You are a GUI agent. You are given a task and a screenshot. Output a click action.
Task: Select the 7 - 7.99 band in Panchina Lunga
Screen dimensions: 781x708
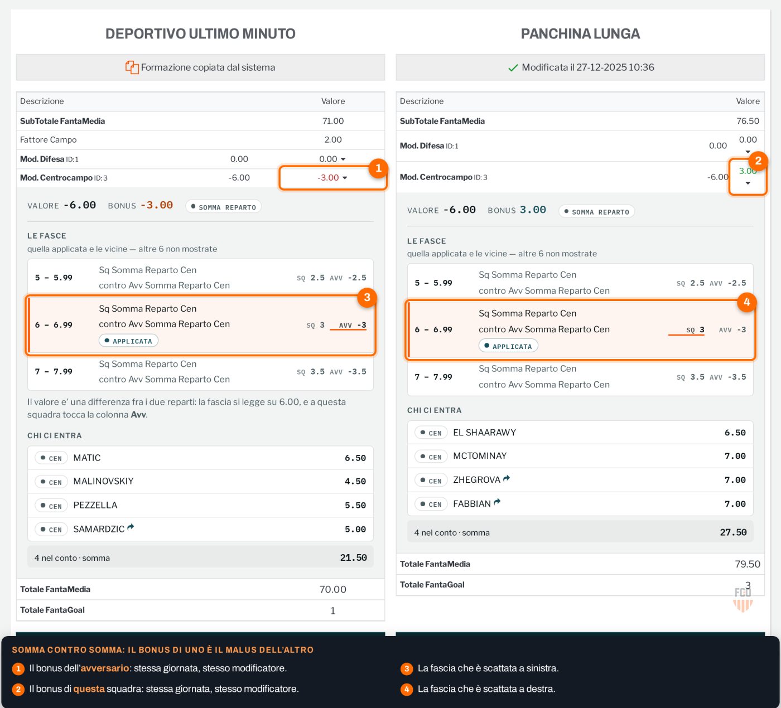click(x=580, y=377)
